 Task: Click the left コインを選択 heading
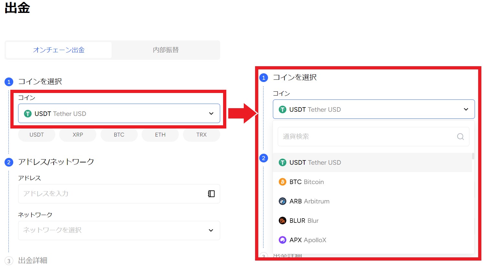point(40,81)
